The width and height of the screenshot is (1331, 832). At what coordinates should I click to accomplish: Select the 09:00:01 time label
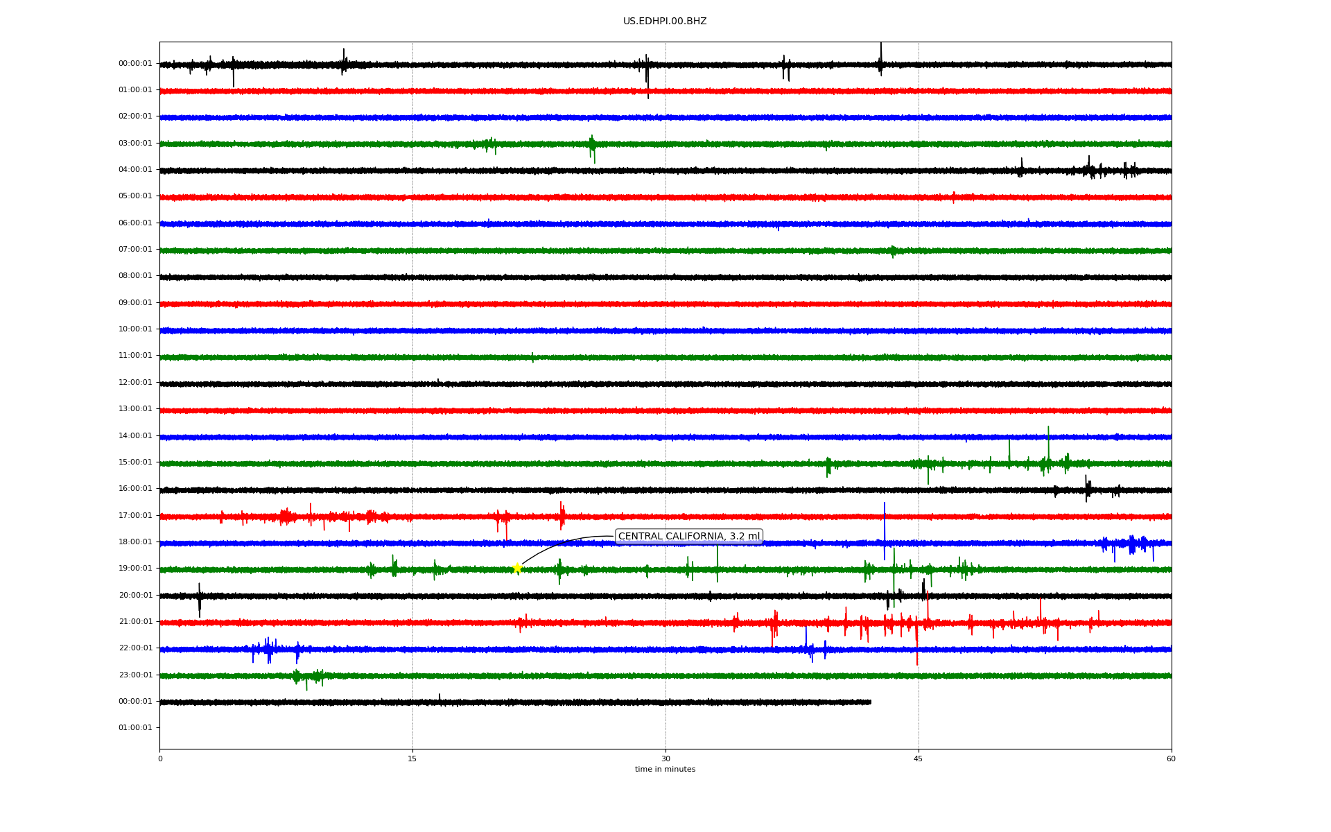pyautogui.click(x=135, y=302)
